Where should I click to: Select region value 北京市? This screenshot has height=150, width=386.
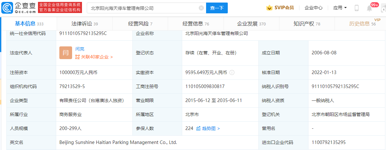click(192, 114)
